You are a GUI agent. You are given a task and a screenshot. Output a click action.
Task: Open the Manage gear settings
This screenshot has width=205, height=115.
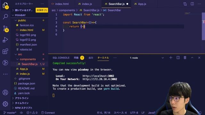pos(5,104)
